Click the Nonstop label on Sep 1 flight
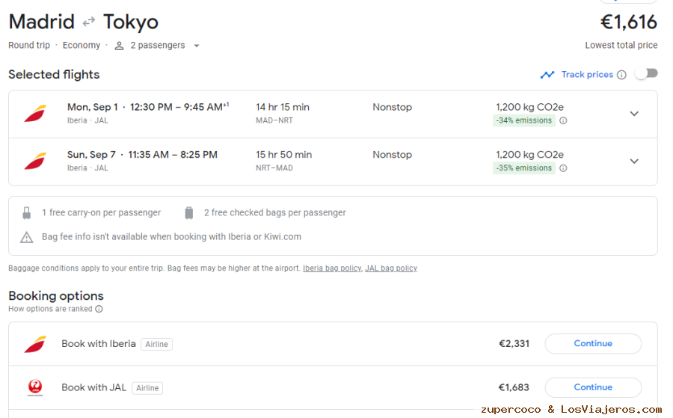 [x=393, y=107]
